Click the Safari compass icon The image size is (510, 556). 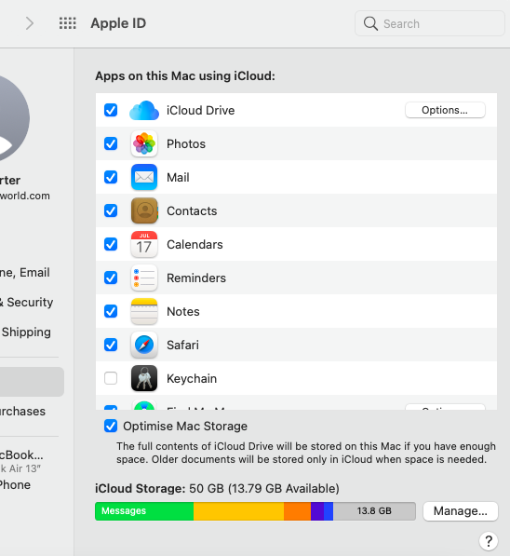click(144, 345)
